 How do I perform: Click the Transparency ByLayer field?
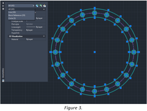tap(36, 30)
